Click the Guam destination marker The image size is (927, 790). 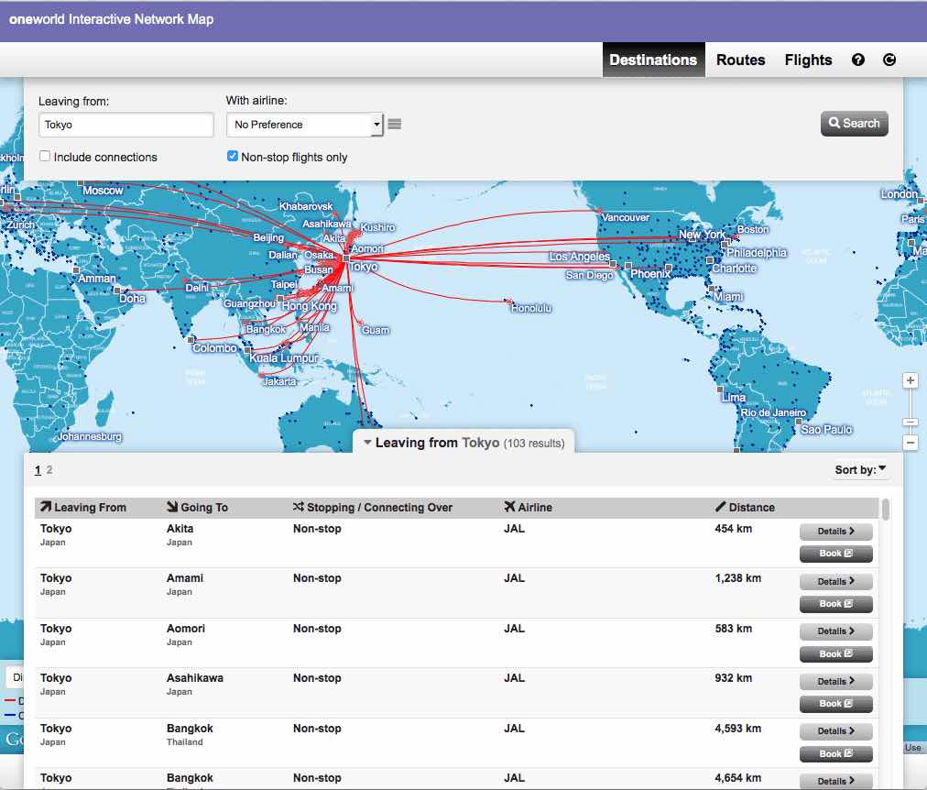(360, 323)
